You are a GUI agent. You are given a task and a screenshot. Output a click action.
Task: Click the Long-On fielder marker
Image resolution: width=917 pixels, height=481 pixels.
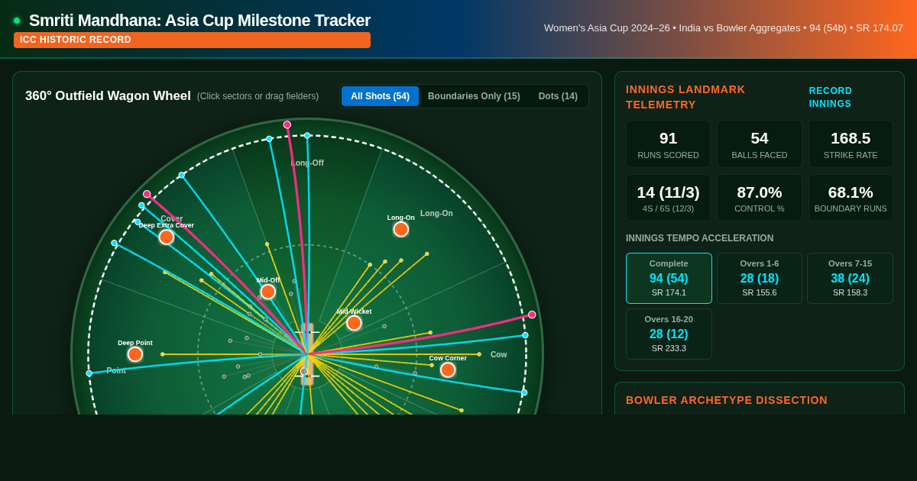pyautogui.click(x=401, y=229)
